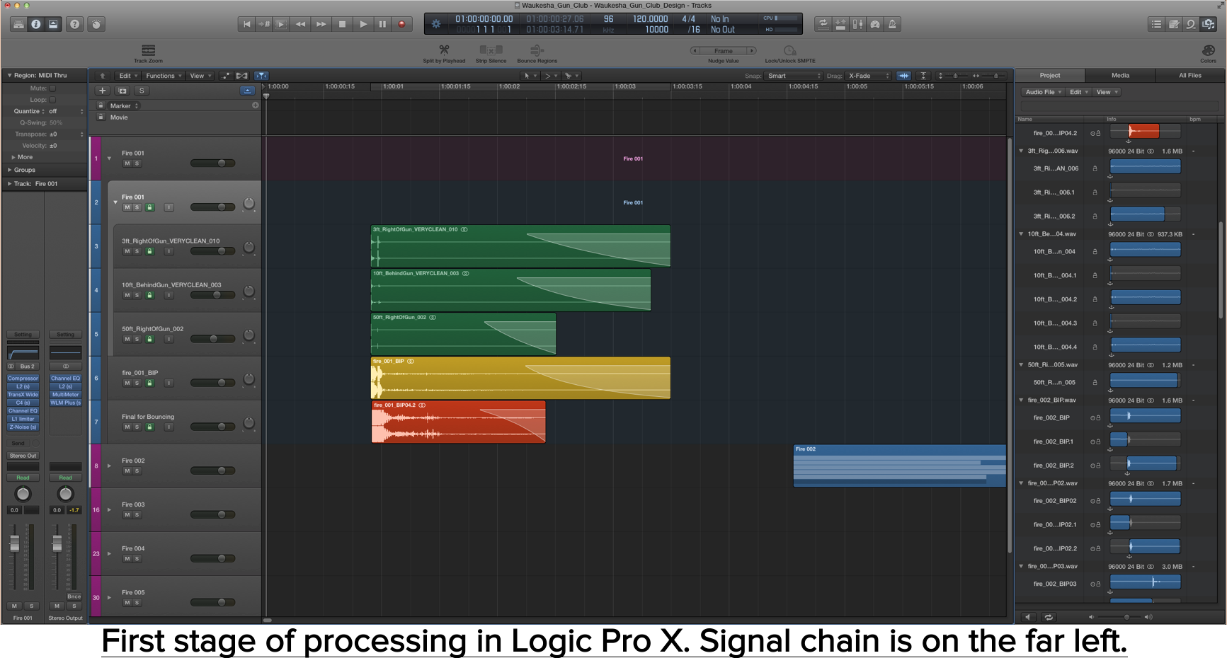Open the Apple Loops browser button
The image size is (1227, 658).
pyautogui.click(x=1191, y=24)
